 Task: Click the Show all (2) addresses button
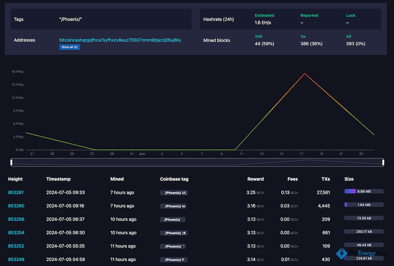[69, 47]
